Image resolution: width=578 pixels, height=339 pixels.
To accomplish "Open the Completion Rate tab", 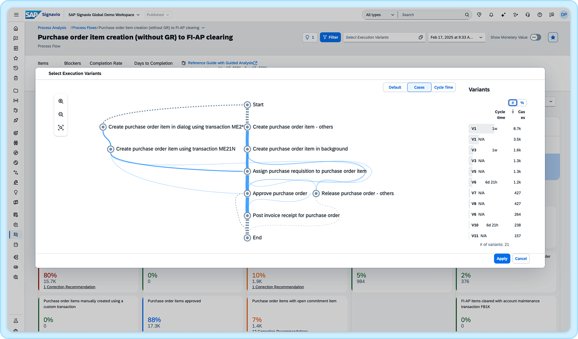I will 106,63.
